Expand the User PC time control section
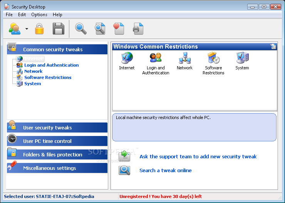285x203 pixels. 57,141
